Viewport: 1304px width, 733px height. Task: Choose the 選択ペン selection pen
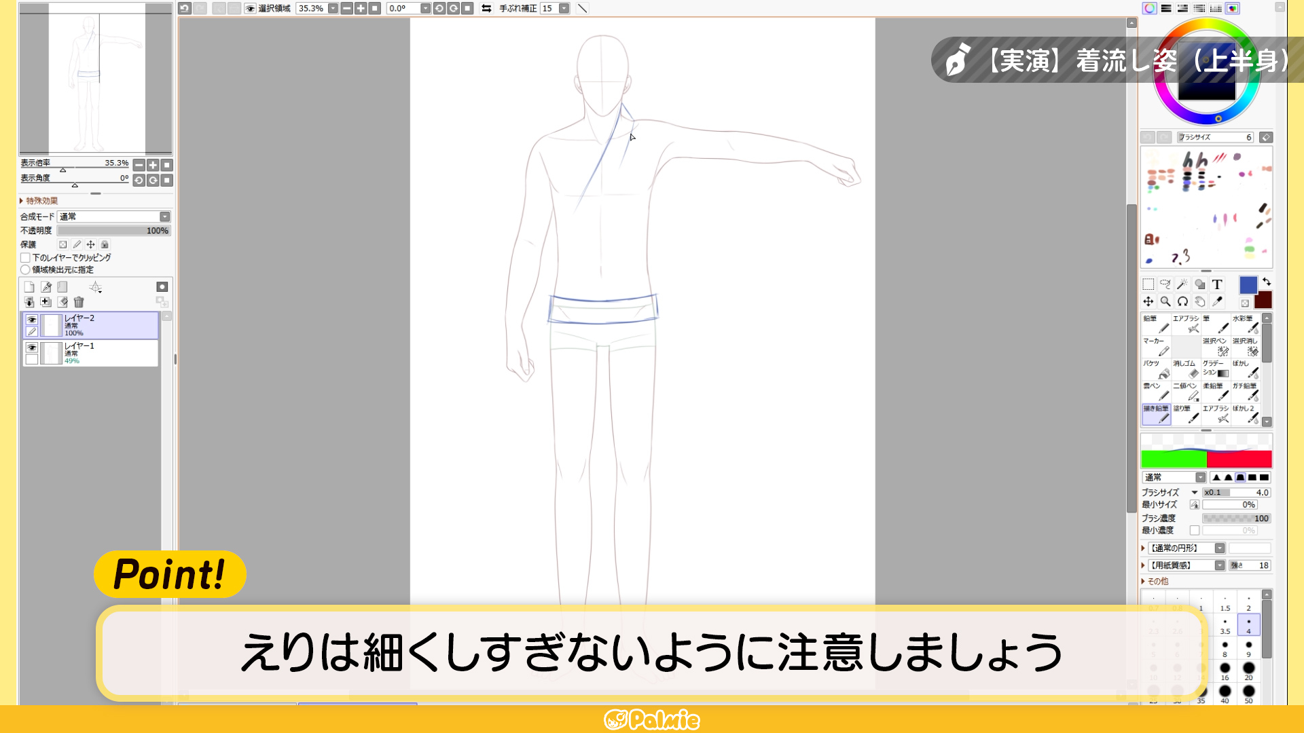tap(1216, 346)
